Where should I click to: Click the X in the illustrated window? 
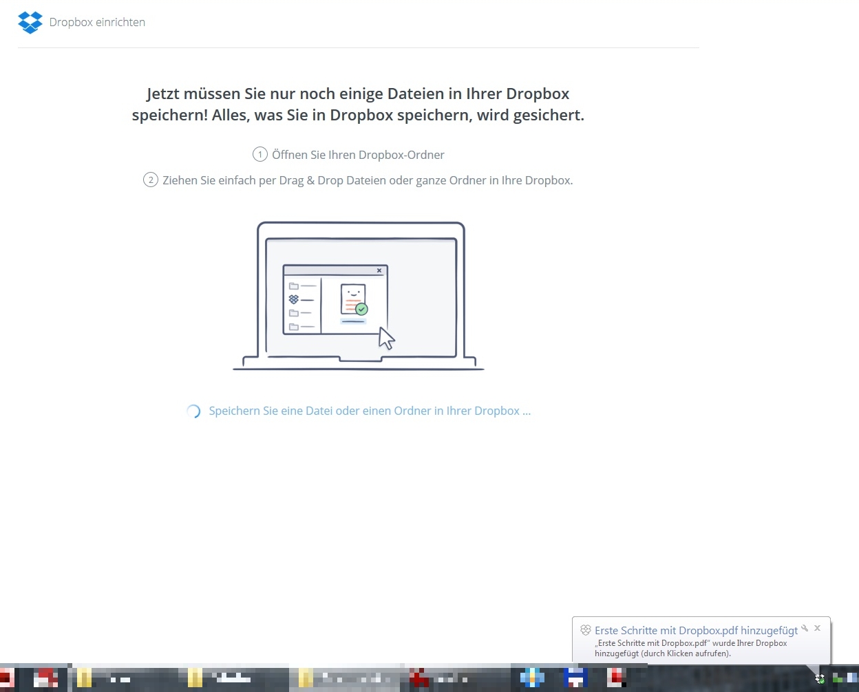pyautogui.click(x=379, y=271)
